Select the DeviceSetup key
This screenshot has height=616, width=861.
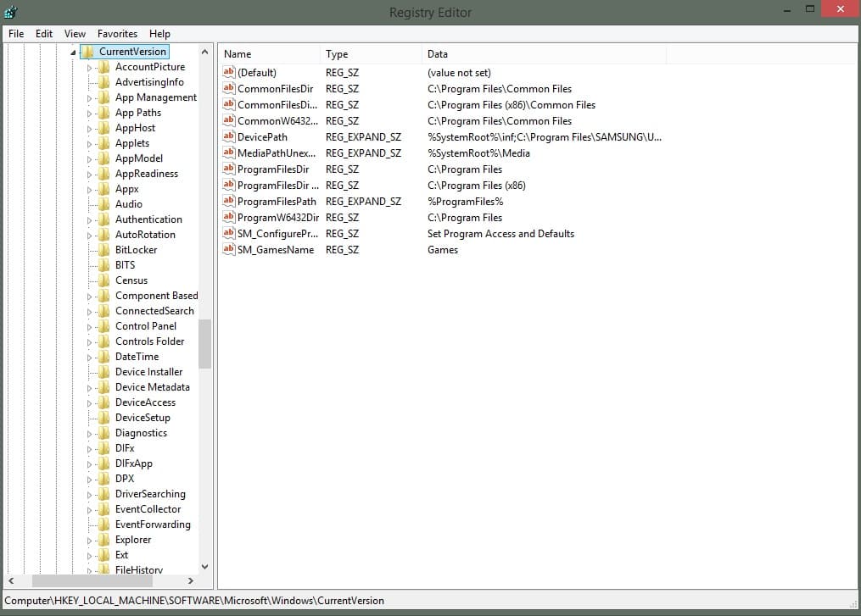point(143,418)
